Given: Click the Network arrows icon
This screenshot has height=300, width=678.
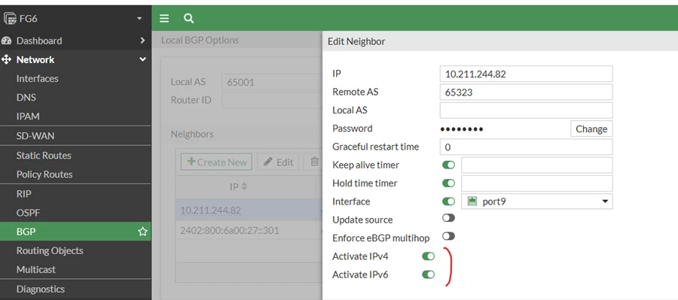Looking at the screenshot, I should pyautogui.click(x=6, y=59).
